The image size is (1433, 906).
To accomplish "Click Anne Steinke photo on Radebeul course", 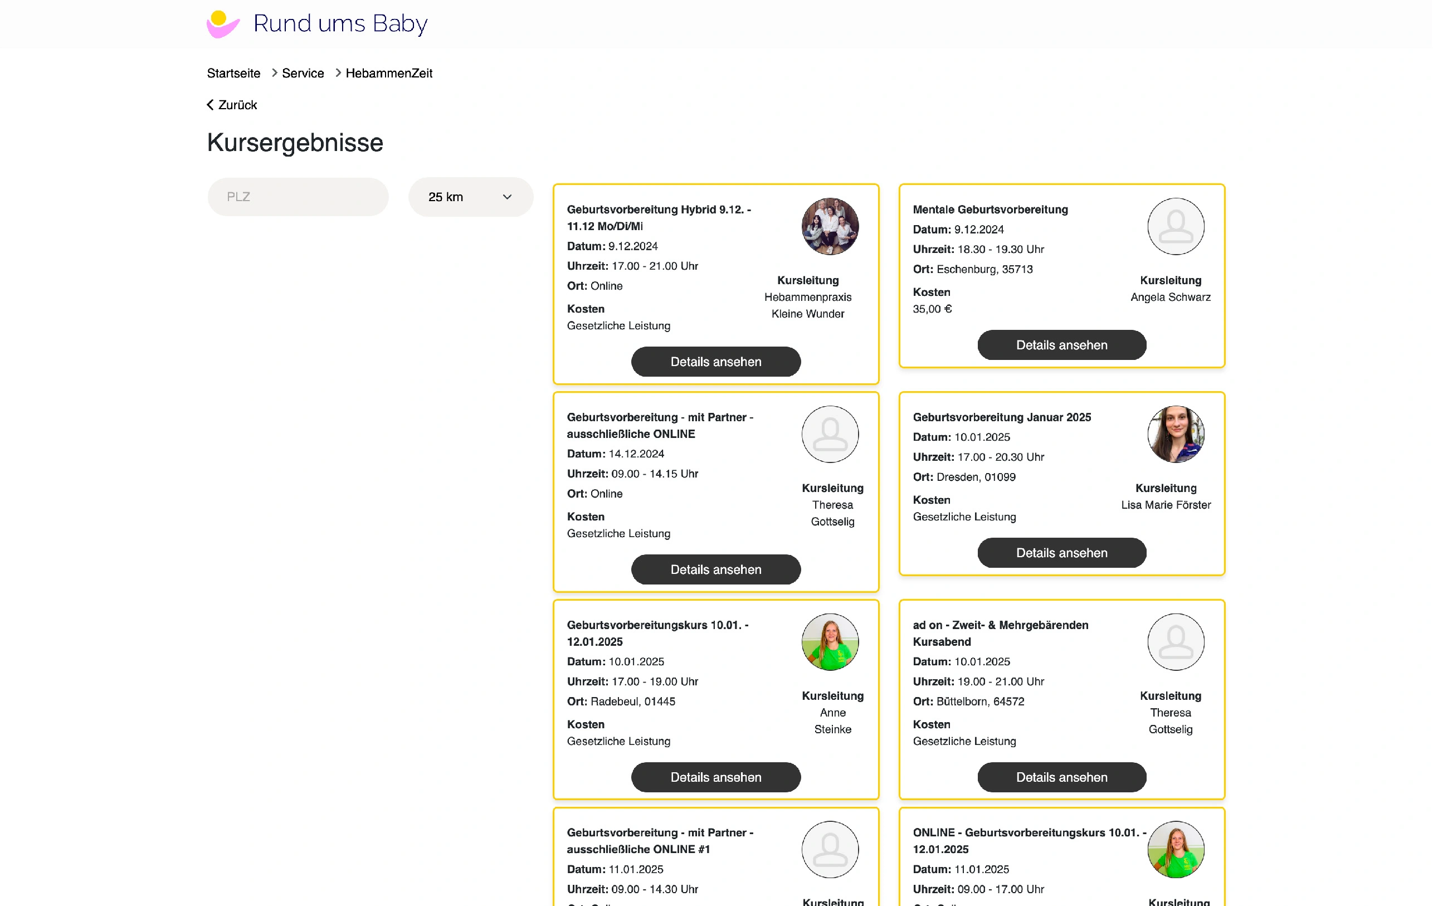I will coord(830,642).
